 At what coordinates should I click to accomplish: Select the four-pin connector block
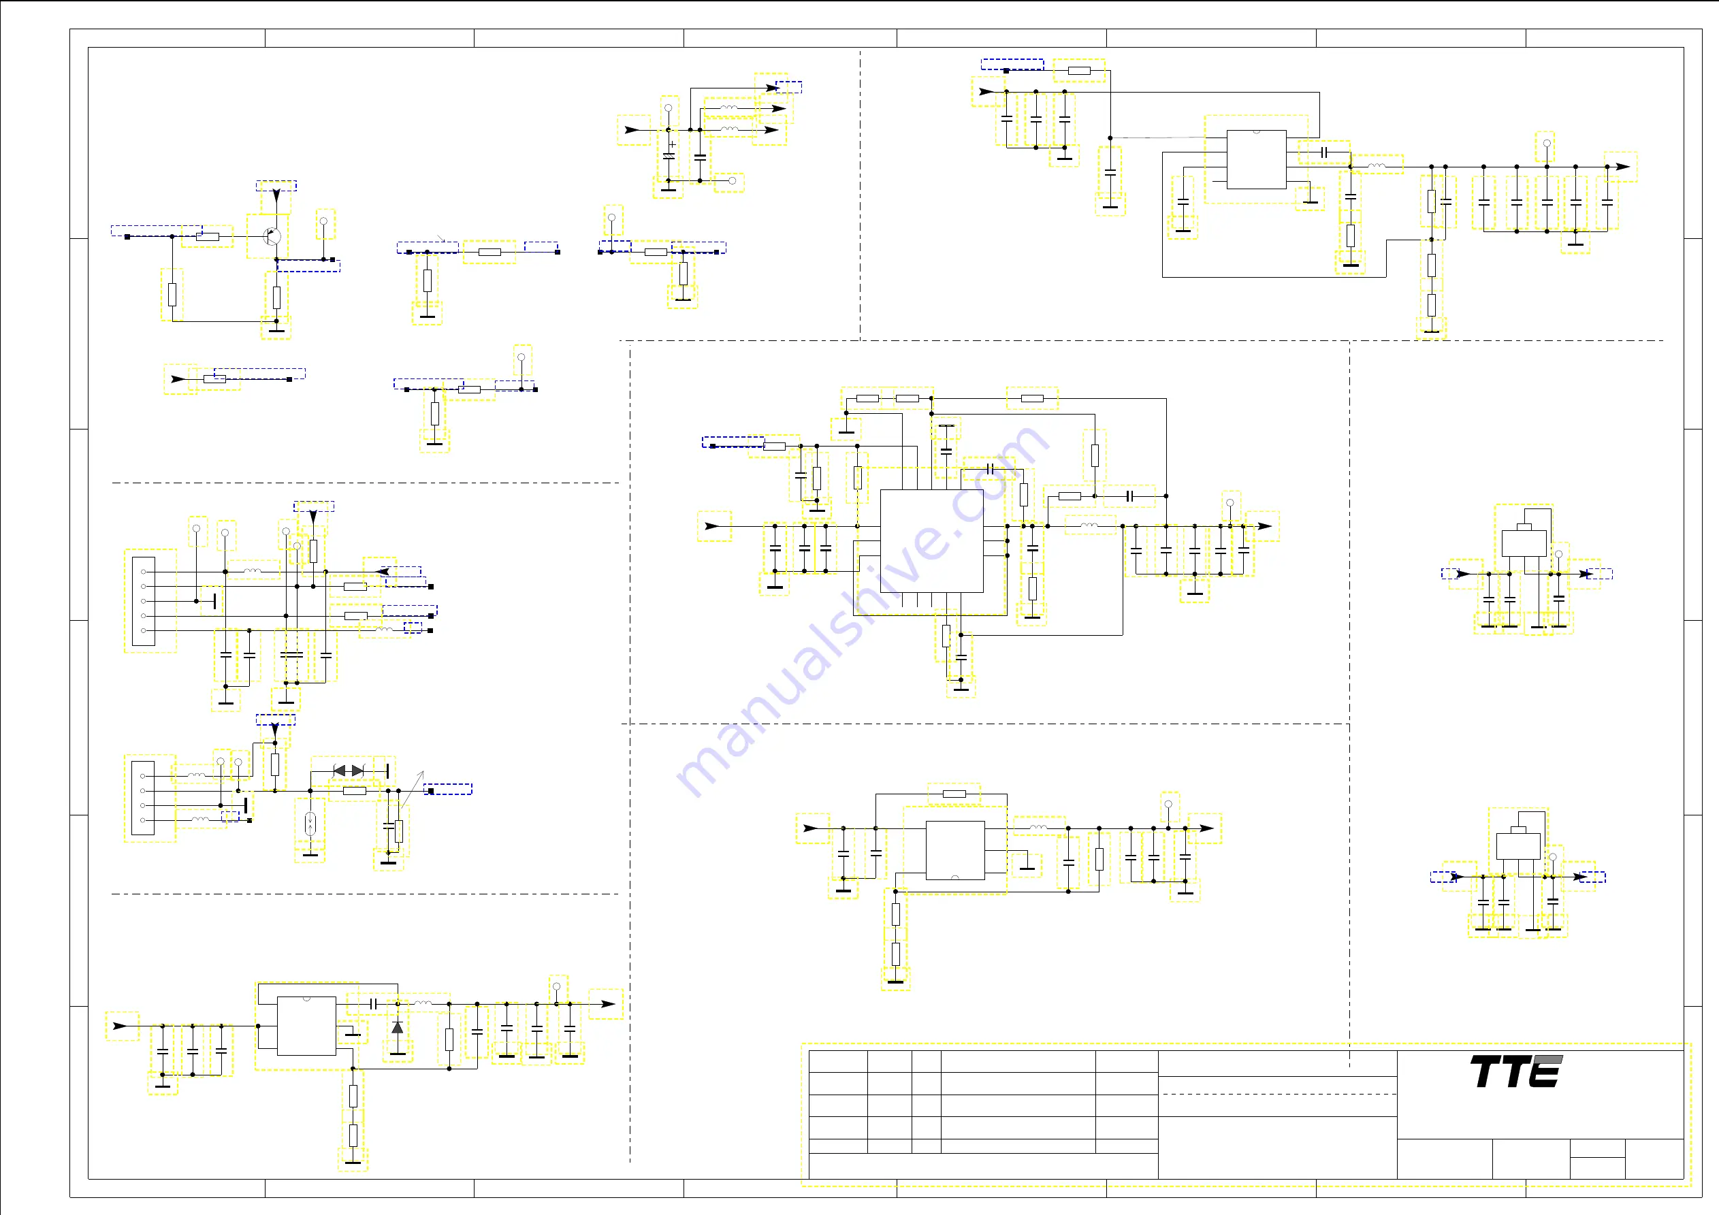coord(143,798)
